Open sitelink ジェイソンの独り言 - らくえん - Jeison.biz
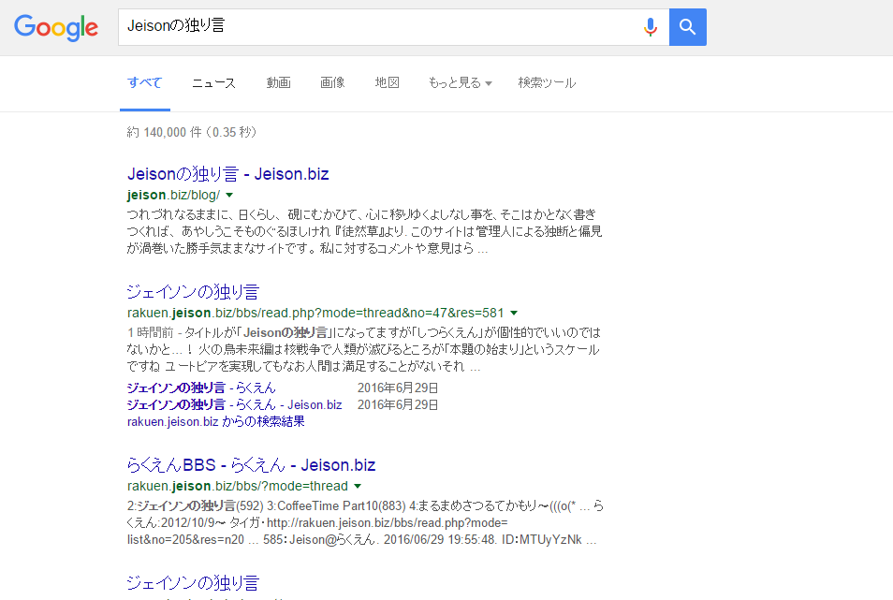The height and width of the screenshot is (600, 893). [x=234, y=404]
